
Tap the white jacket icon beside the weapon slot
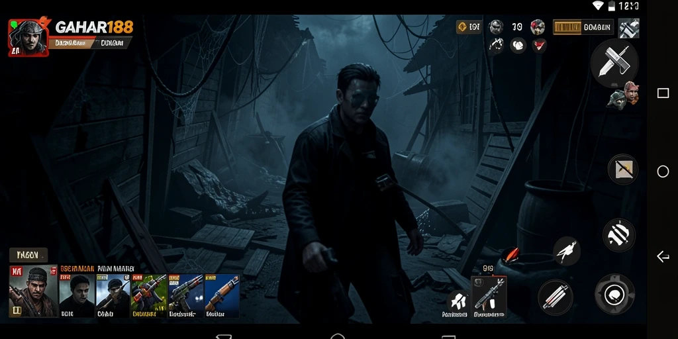point(458,300)
